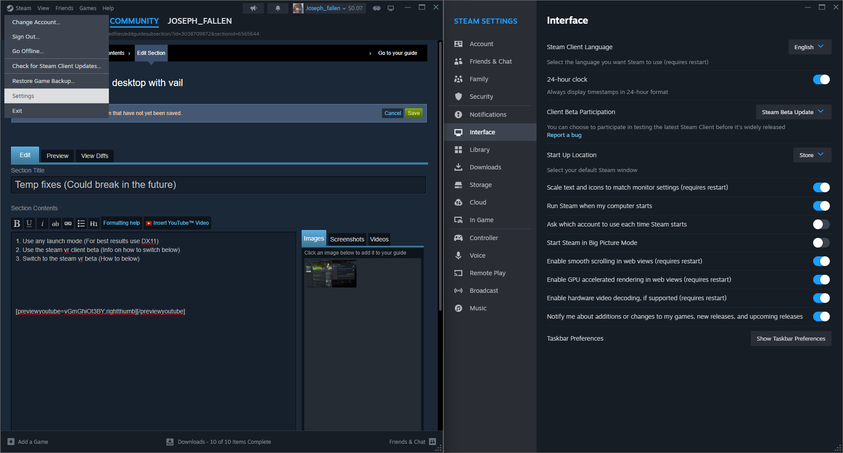
Task: Open the Formatting help link
Action: click(122, 223)
